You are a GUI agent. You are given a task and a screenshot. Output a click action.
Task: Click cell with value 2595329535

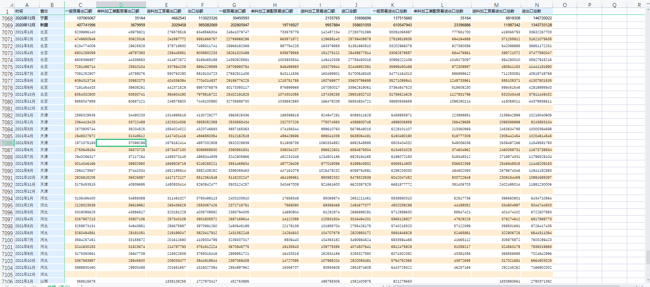pos(80,115)
